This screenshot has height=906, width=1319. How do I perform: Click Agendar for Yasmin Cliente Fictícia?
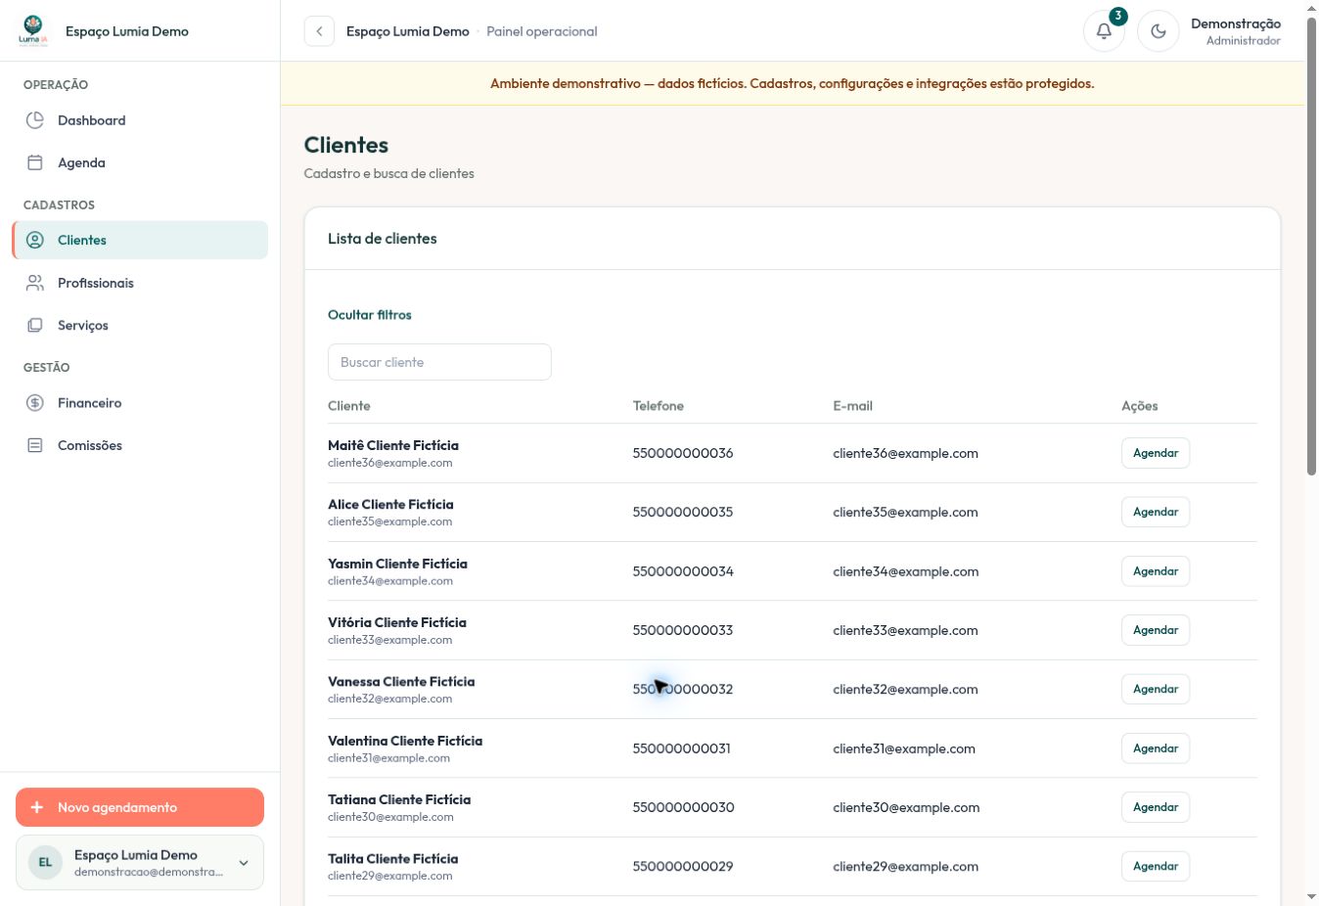pyautogui.click(x=1156, y=571)
